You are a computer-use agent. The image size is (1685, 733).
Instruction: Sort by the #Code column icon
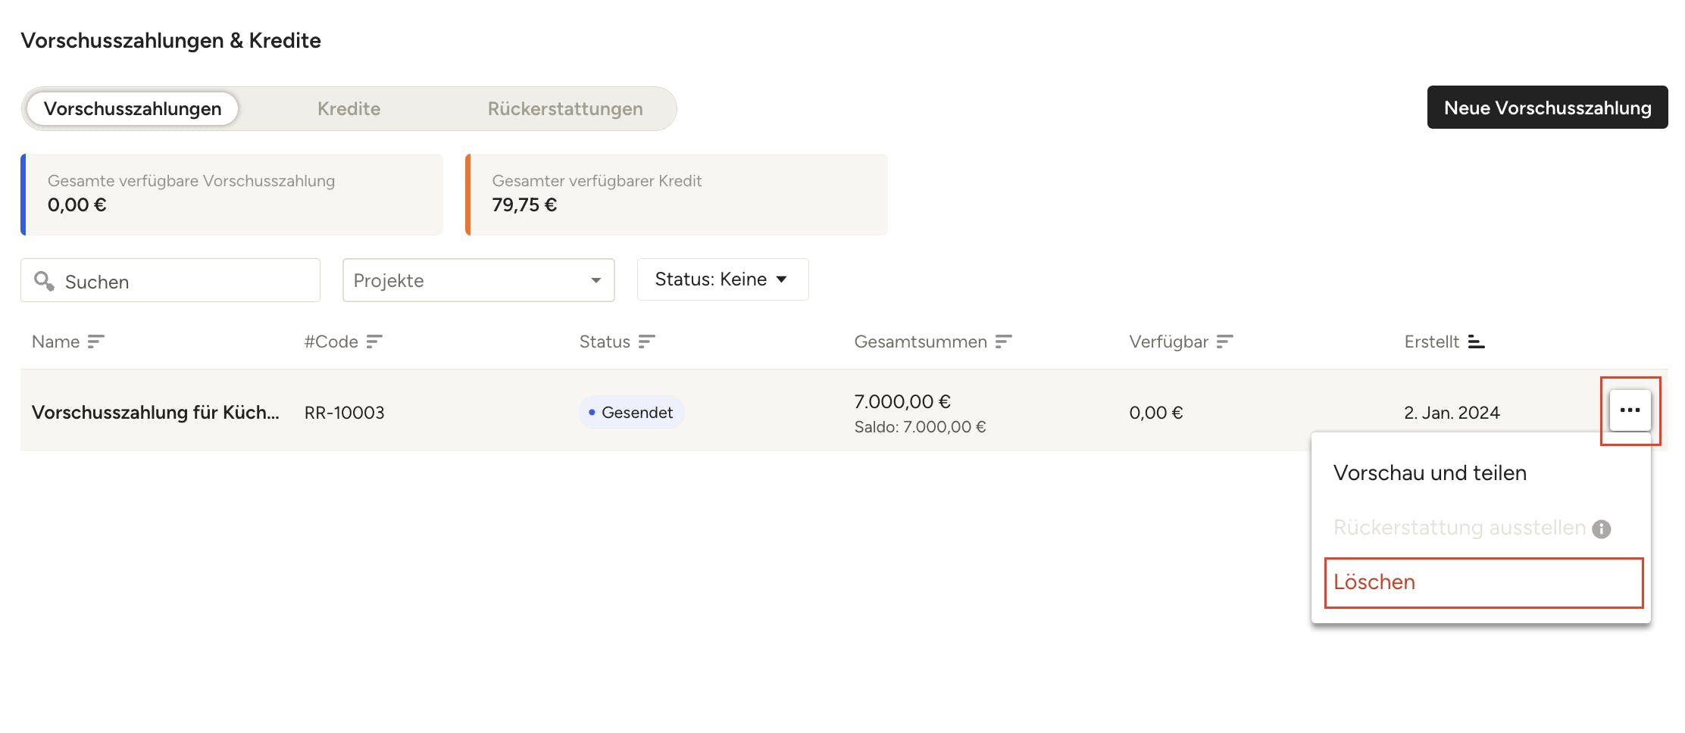pyautogui.click(x=374, y=342)
